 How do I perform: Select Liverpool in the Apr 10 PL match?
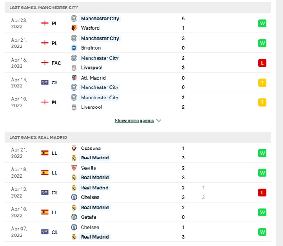[92, 107]
